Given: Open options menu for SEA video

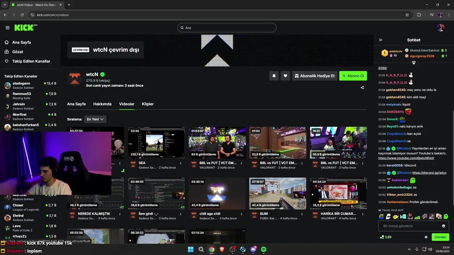Looking at the screenshot, I should pyautogui.click(x=181, y=163).
